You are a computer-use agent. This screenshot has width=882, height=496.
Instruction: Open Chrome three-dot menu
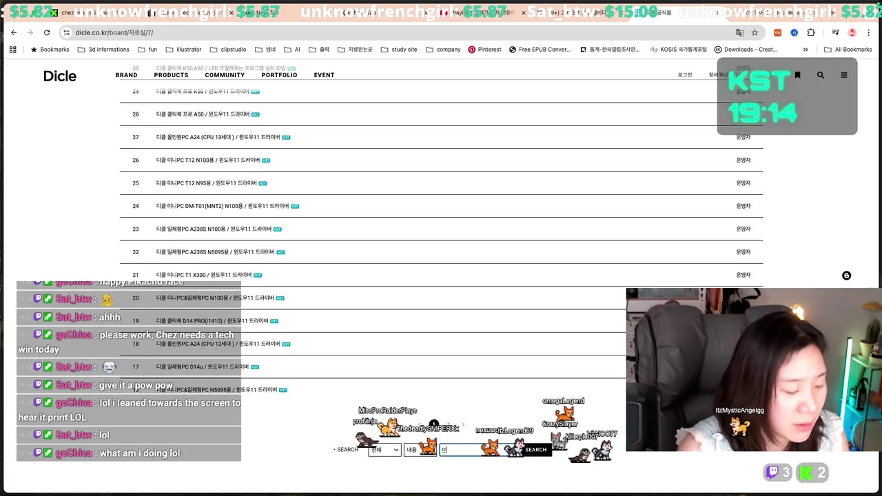coord(869,32)
